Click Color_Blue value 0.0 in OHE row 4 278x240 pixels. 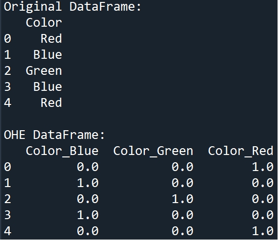[88, 231]
